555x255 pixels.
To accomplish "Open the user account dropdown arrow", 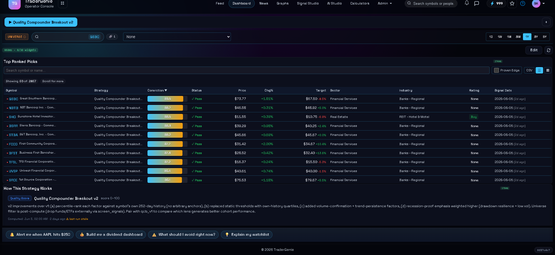I will click(x=544, y=3).
